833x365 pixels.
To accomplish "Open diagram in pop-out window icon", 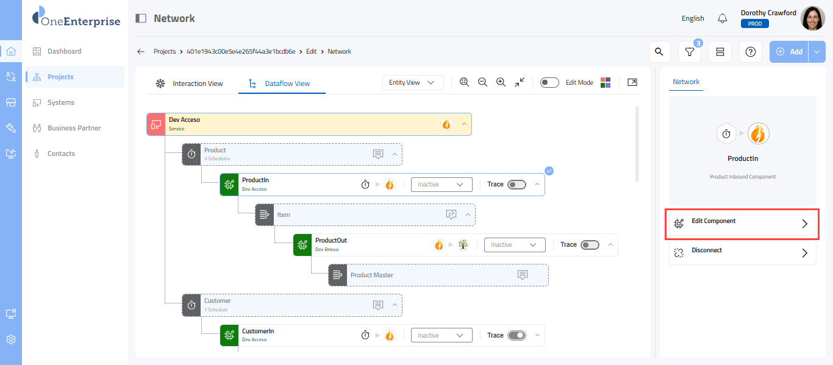I will click(632, 82).
